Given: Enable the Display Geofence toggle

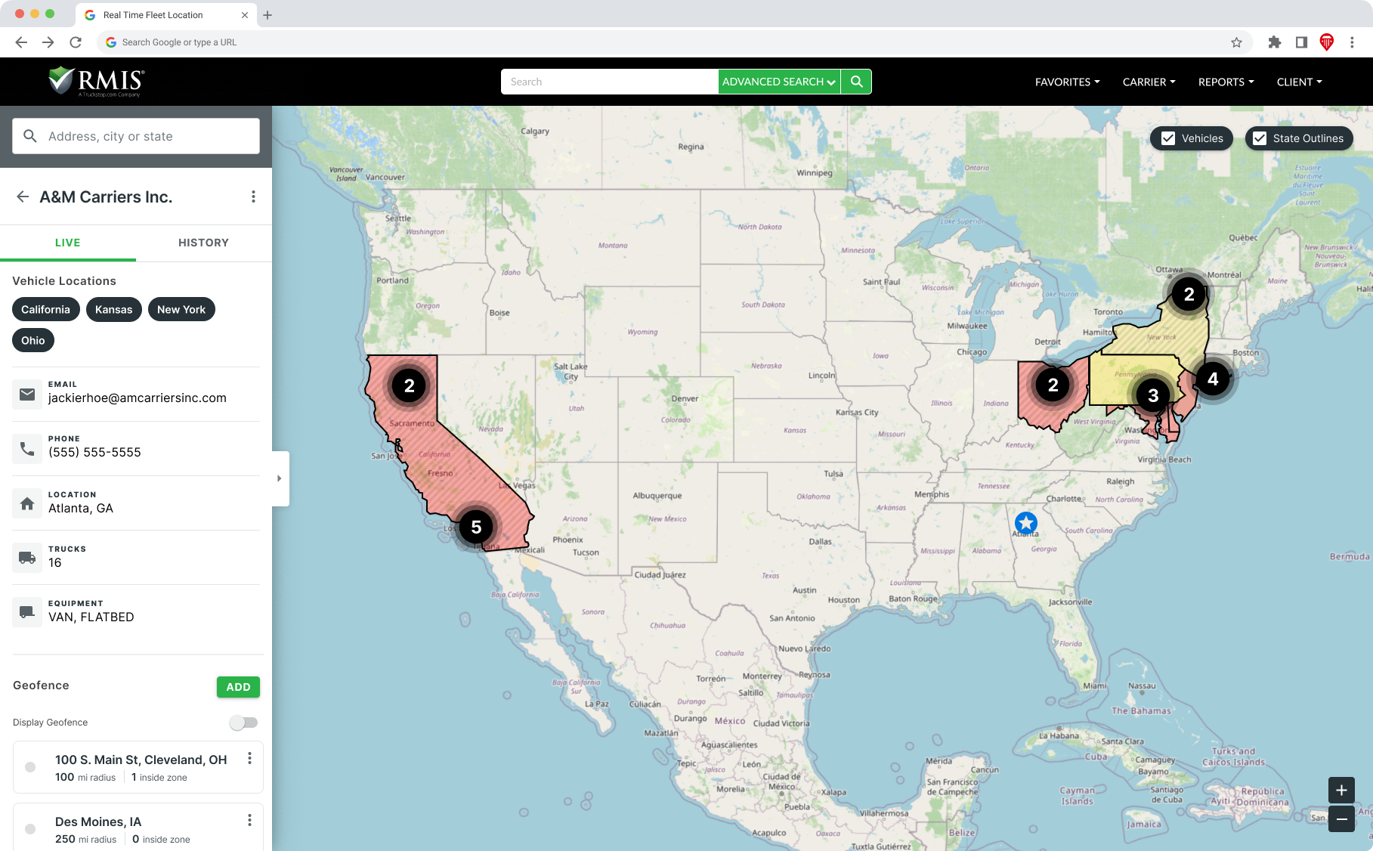Looking at the screenshot, I should (244, 723).
